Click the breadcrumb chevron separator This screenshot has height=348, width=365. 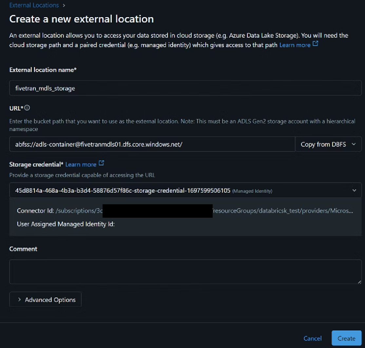(x=64, y=5)
